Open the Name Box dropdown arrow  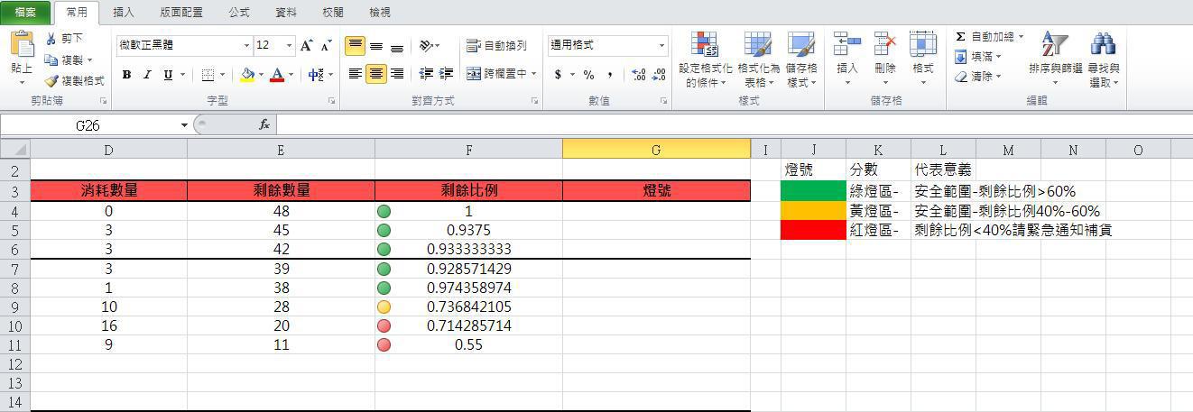[184, 125]
